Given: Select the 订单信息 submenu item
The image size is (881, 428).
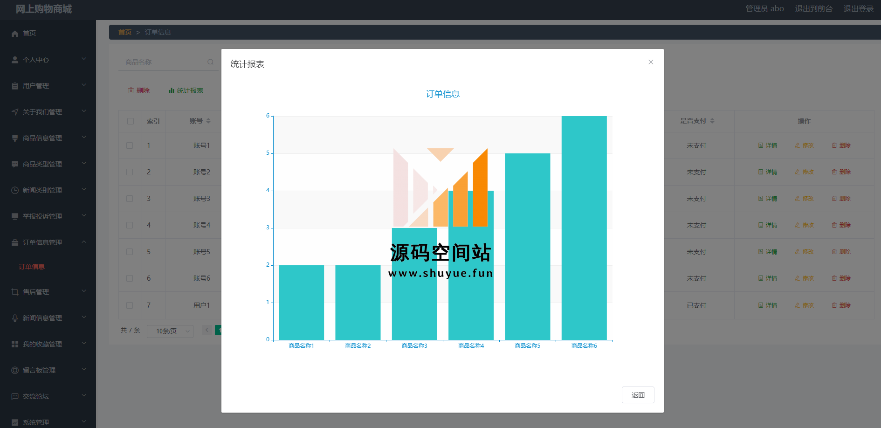Looking at the screenshot, I should pos(32,267).
